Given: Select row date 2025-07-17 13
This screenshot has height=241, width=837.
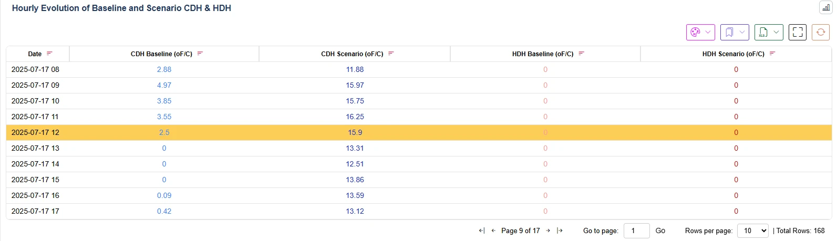Looking at the screenshot, I should 35,148.
